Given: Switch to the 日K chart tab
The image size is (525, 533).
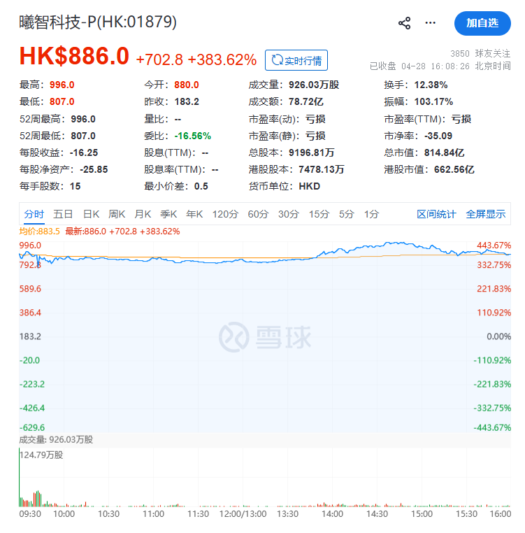Looking at the screenshot, I should 91,214.
